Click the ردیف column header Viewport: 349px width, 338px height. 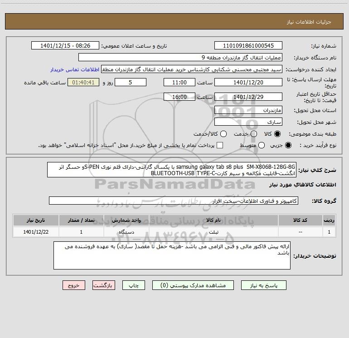click(x=329, y=220)
